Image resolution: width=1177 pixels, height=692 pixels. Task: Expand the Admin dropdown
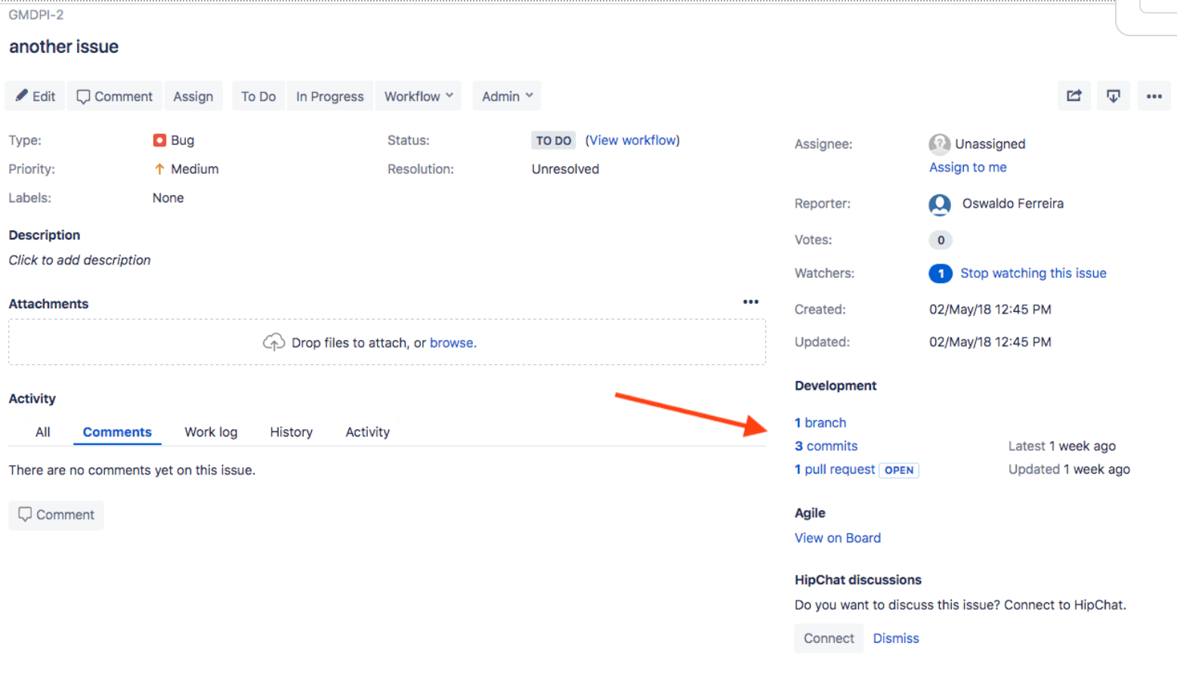[x=506, y=96]
